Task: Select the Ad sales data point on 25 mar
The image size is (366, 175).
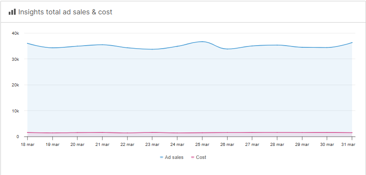Action: pos(202,42)
